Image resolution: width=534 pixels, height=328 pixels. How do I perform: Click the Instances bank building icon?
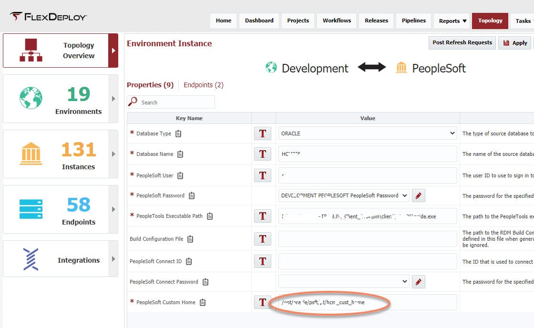31,154
